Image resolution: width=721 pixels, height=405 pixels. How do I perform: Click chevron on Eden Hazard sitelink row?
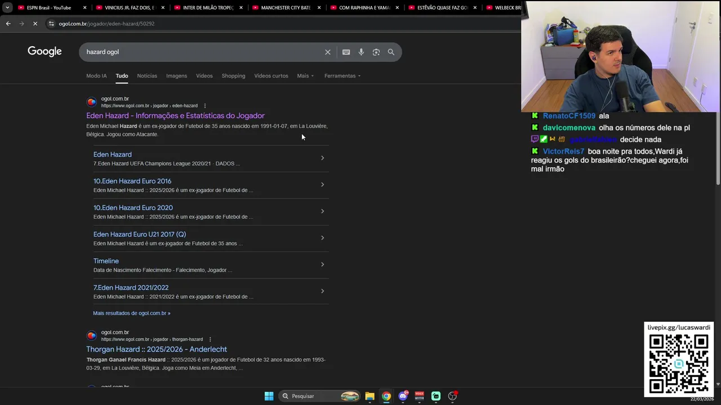point(322,158)
